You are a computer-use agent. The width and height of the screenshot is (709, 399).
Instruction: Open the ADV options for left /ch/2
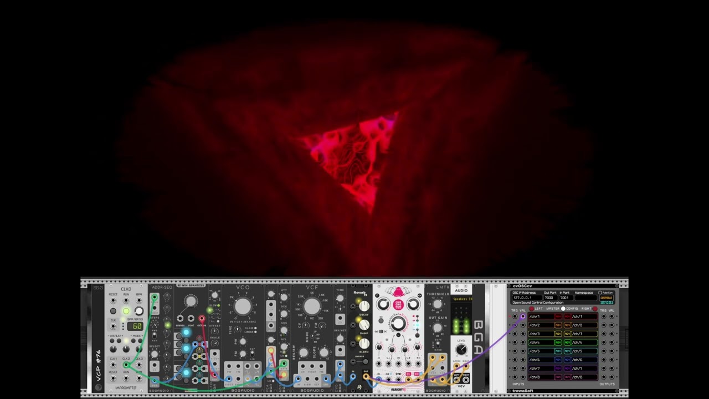[x=558, y=325]
